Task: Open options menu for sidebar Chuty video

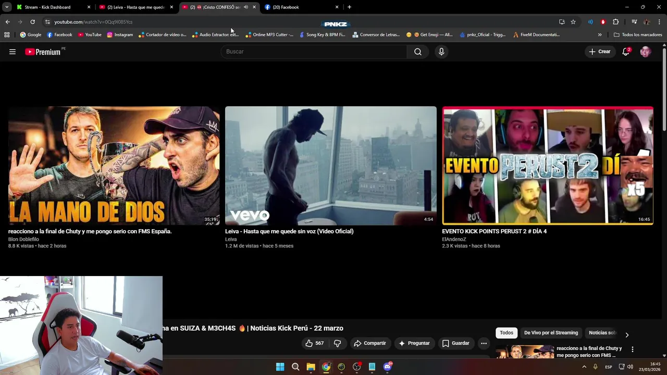Action: coord(632,349)
